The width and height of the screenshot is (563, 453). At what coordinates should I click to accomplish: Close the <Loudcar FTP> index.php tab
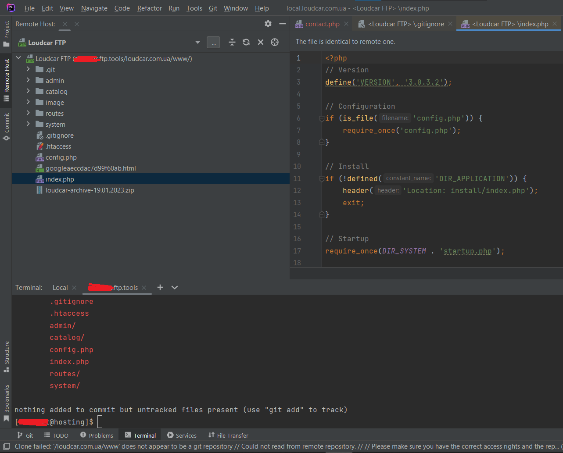[x=555, y=24]
